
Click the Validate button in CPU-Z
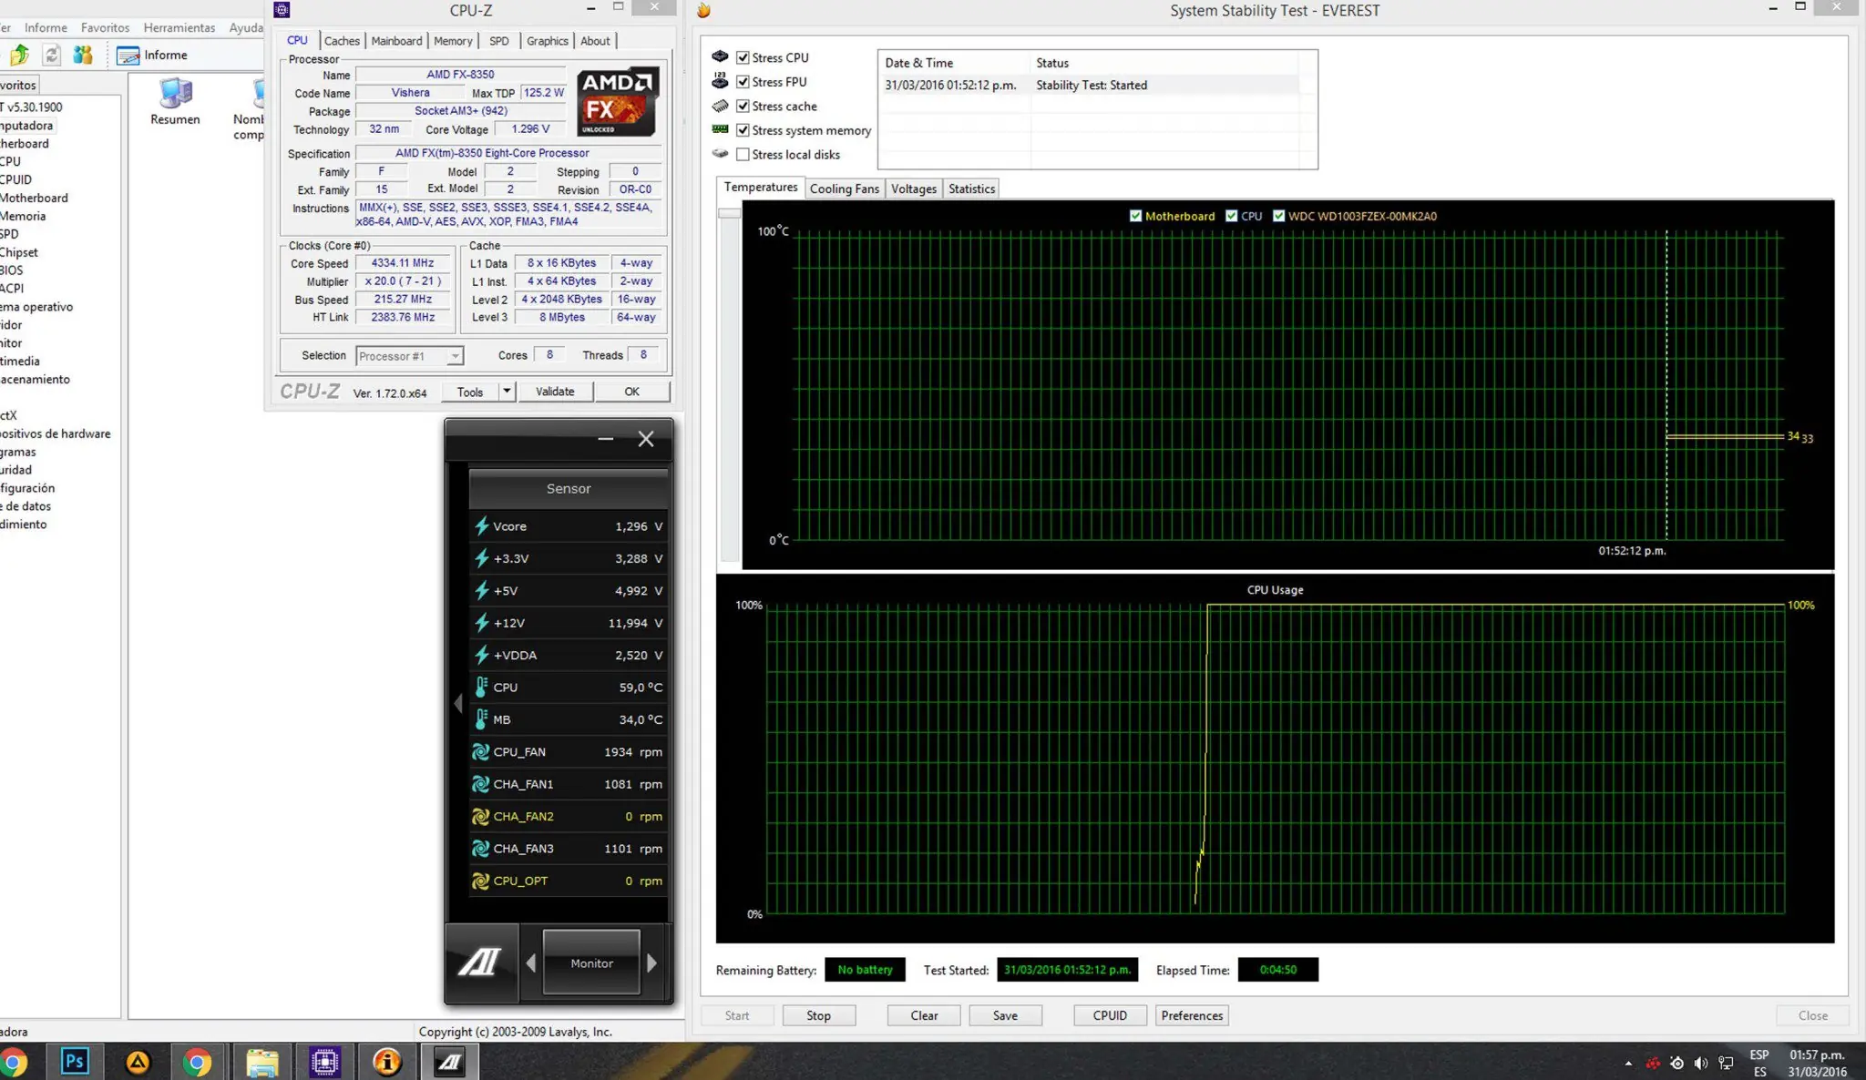tap(555, 392)
